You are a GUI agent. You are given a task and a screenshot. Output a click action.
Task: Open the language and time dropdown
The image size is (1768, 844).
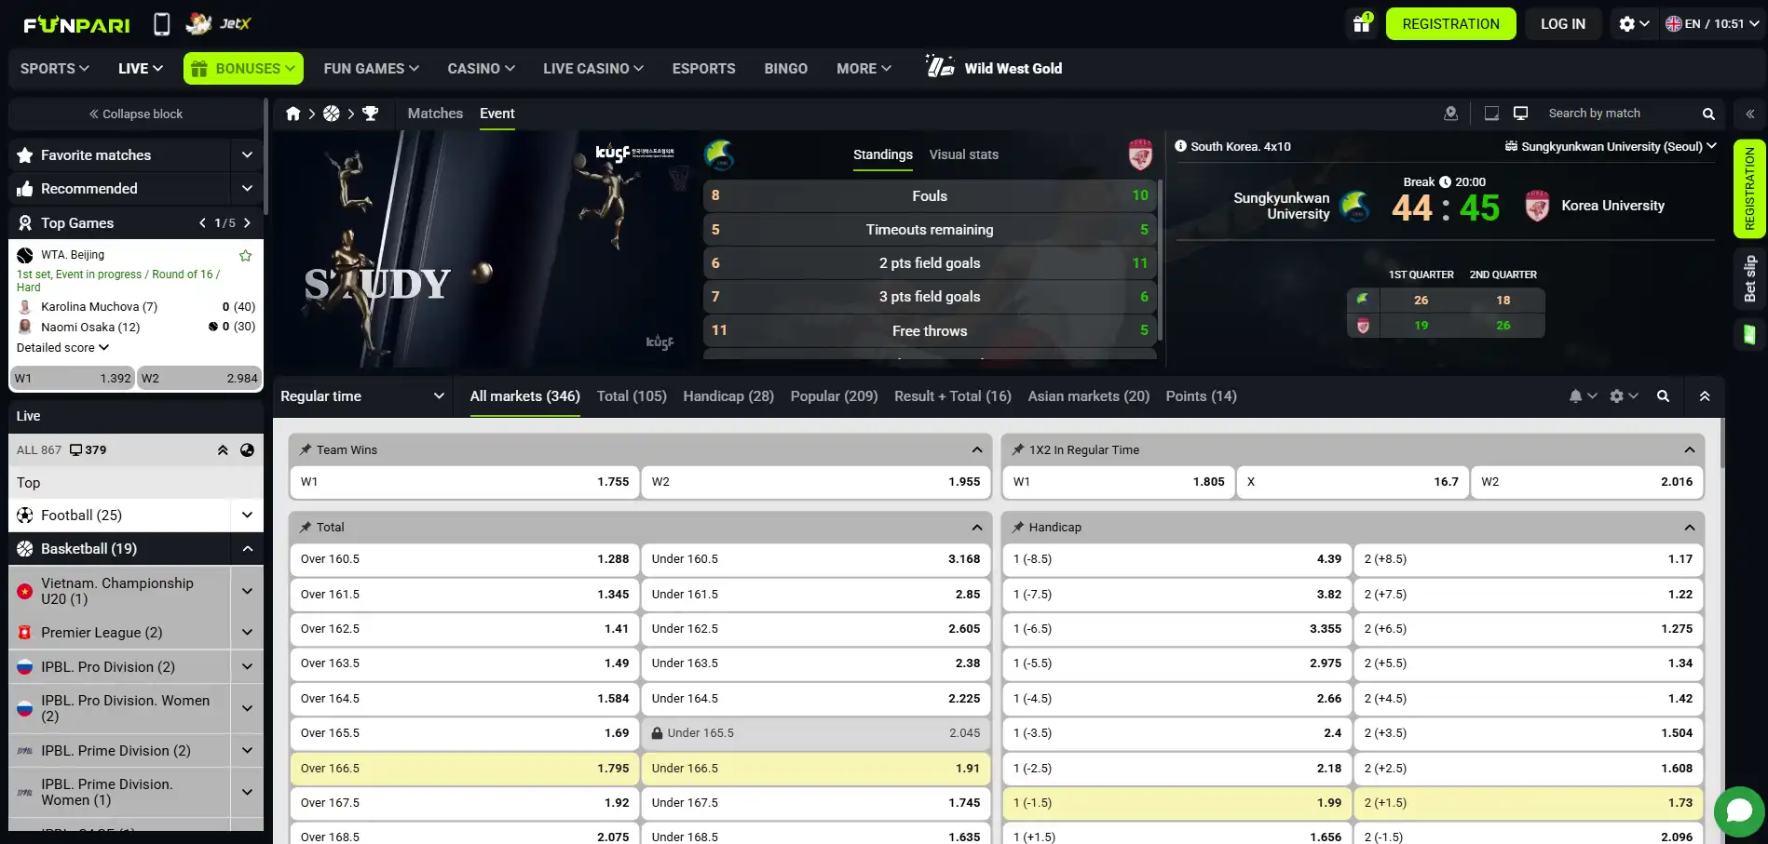coord(1712,24)
